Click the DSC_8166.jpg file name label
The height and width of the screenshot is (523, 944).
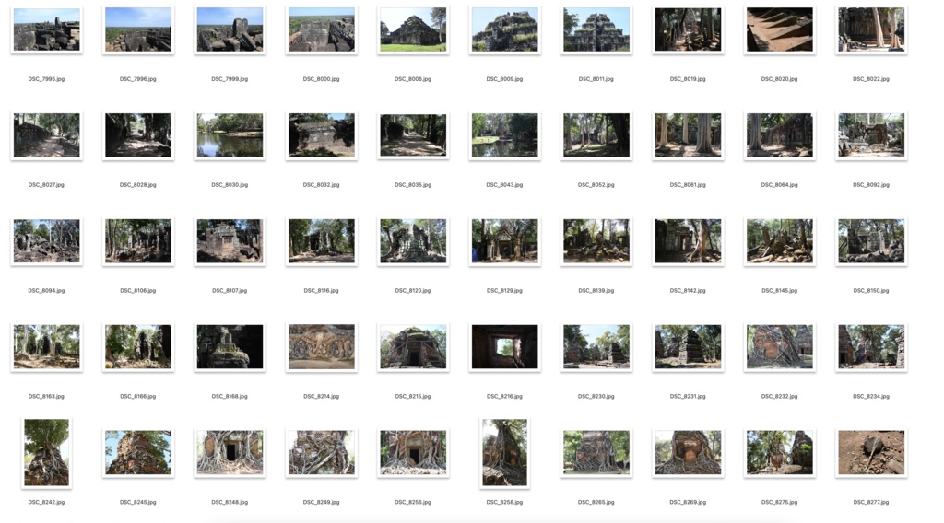pos(138,396)
